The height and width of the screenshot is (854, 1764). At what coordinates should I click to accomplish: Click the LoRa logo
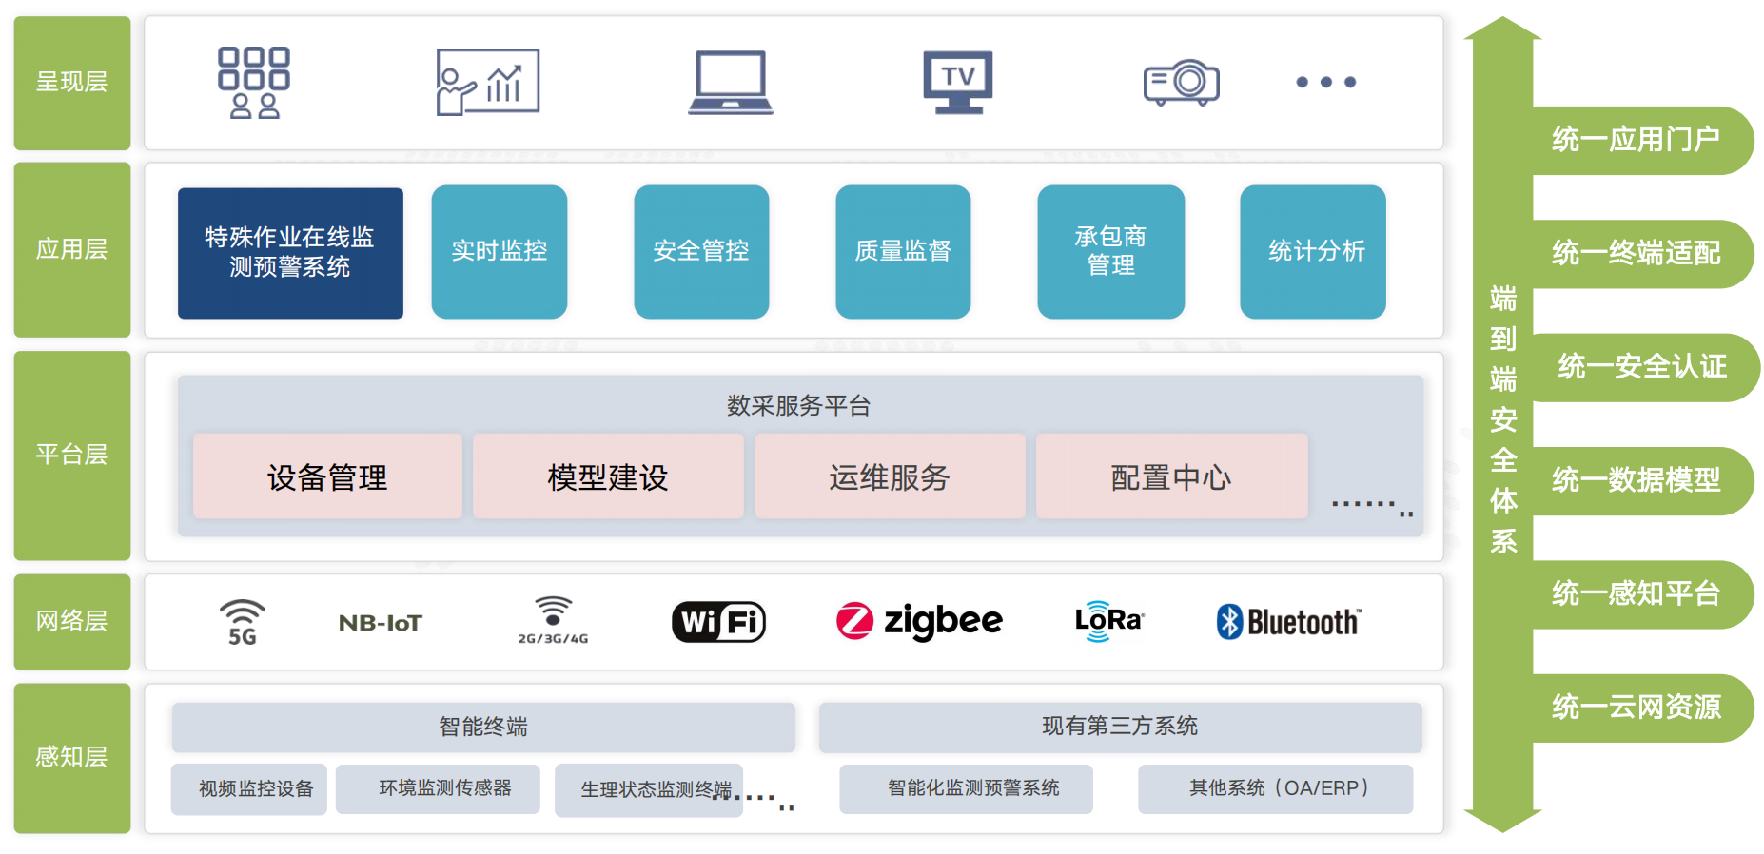(x=1108, y=621)
